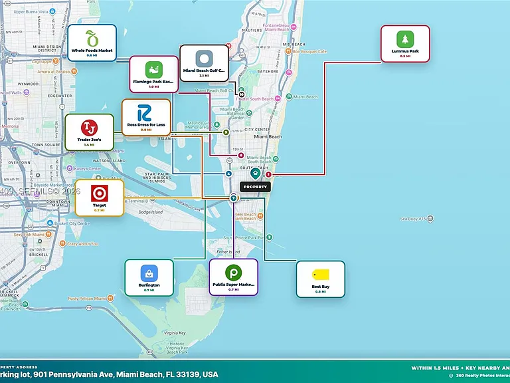This screenshot has width=510, height=383.
Task: Click the Miami Beach Botanical Garden pin
Action: click(250, 113)
